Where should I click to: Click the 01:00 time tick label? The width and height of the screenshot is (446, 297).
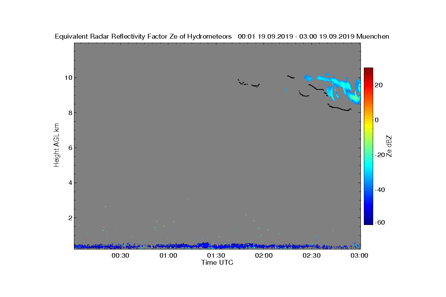[168, 255]
